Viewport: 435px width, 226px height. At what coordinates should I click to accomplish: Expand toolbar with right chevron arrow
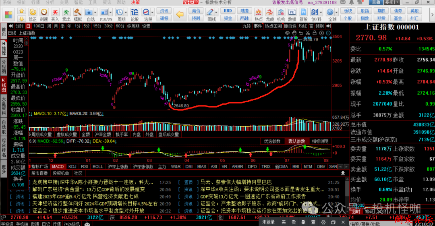point(432,14)
